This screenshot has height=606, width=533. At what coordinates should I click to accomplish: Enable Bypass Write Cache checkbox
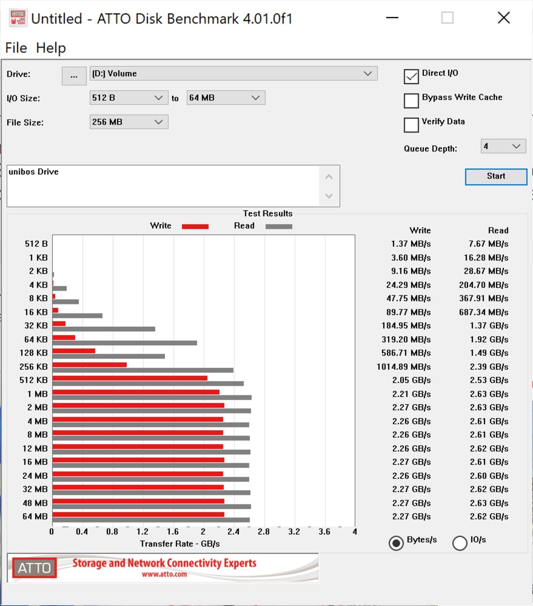[411, 101]
